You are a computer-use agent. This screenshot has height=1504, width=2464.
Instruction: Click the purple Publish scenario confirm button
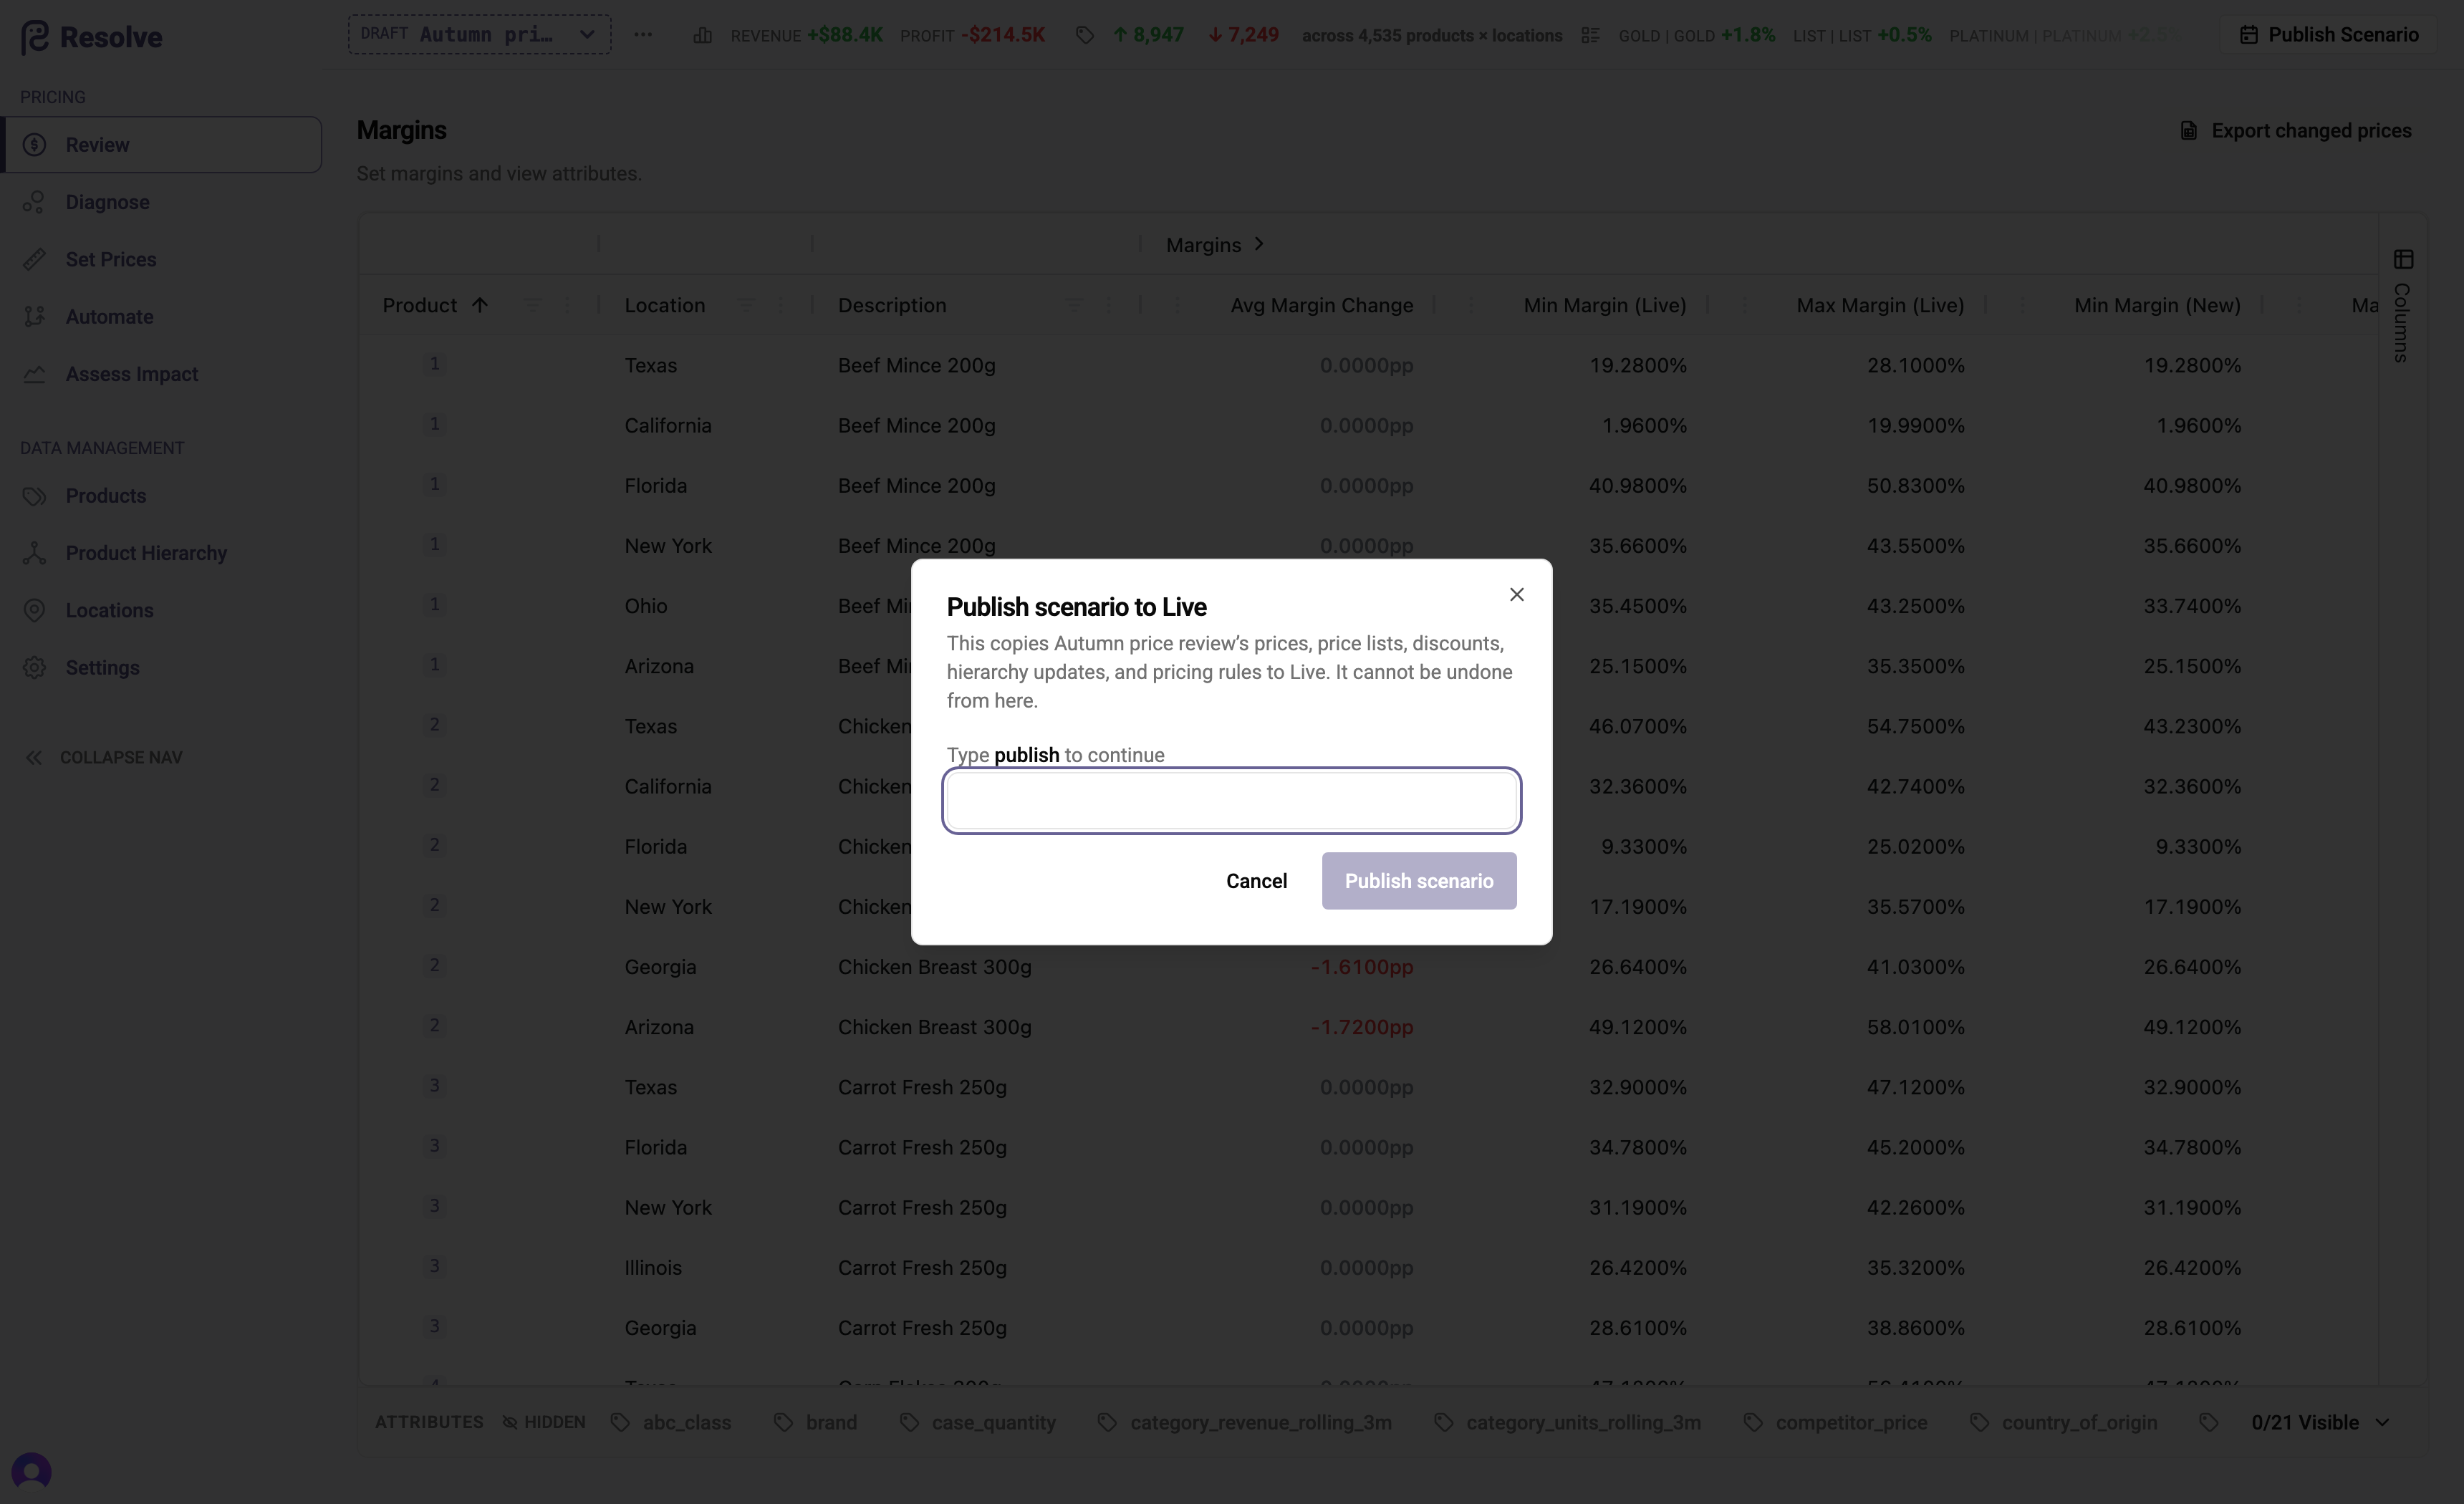[x=1418, y=881]
